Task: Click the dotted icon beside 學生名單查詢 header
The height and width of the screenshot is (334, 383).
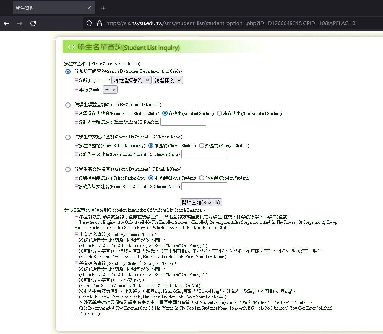Action: coord(71,47)
